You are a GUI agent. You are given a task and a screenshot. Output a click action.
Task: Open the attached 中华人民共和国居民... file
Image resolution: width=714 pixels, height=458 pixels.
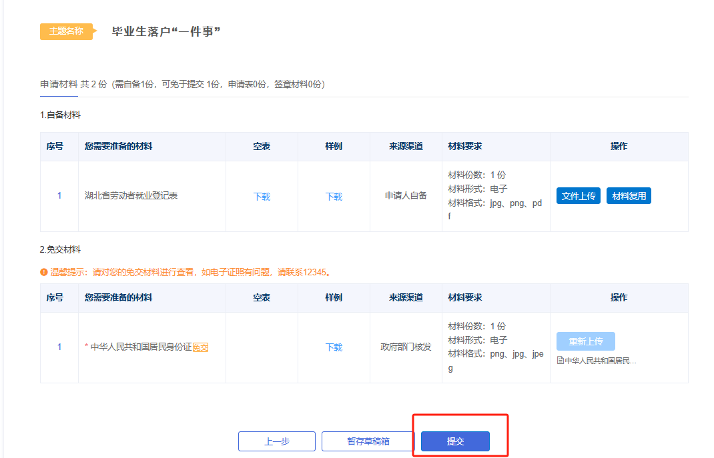coord(600,361)
